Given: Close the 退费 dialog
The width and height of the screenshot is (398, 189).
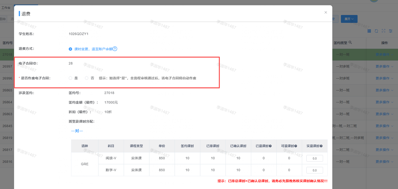Looking at the screenshot, I should (326, 12).
